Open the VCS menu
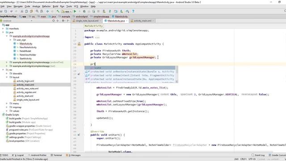The height and width of the screenshot is (161, 286). tap(76, 6)
